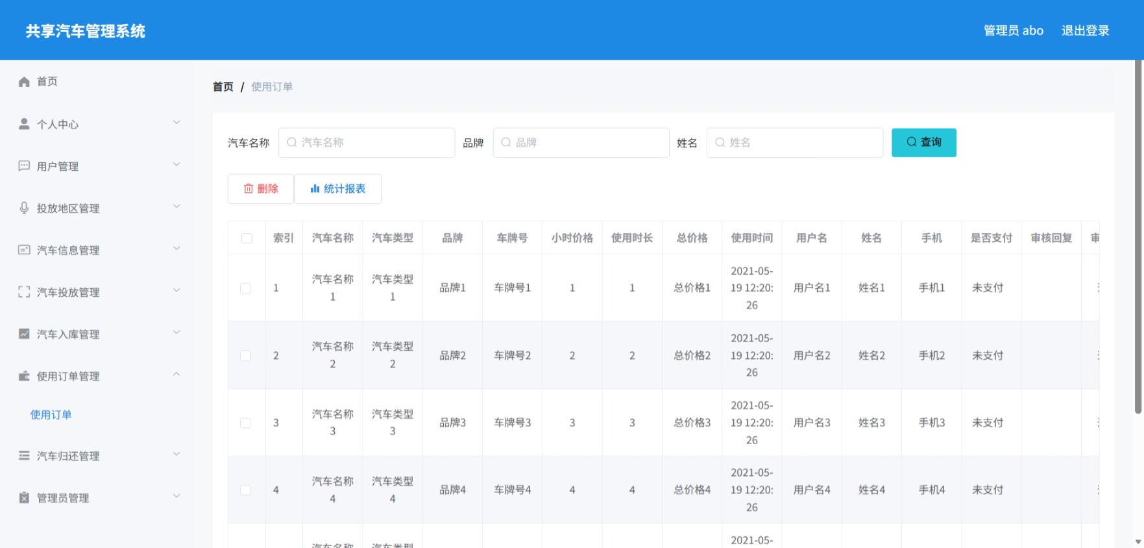This screenshot has width=1144, height=548.
Task: Click the home icon beside 首页
Action: click(x=24, y=82)
